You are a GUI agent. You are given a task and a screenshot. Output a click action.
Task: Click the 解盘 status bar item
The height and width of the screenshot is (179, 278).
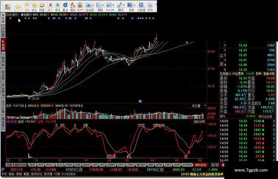click(x=26, y=174)
